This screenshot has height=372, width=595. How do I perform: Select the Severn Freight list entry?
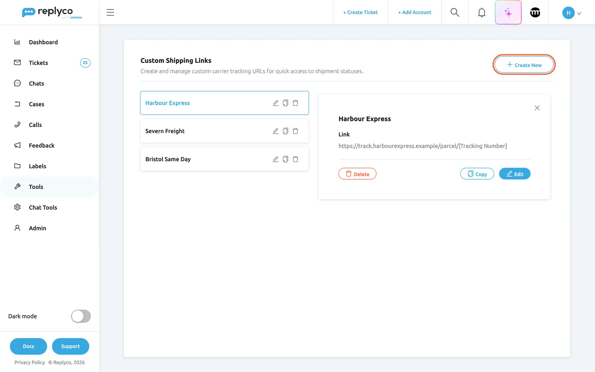pos(224,131)
